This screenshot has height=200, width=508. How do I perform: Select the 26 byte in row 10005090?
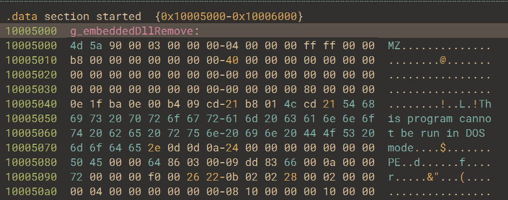pyautogui.click(x=193, y=177)
